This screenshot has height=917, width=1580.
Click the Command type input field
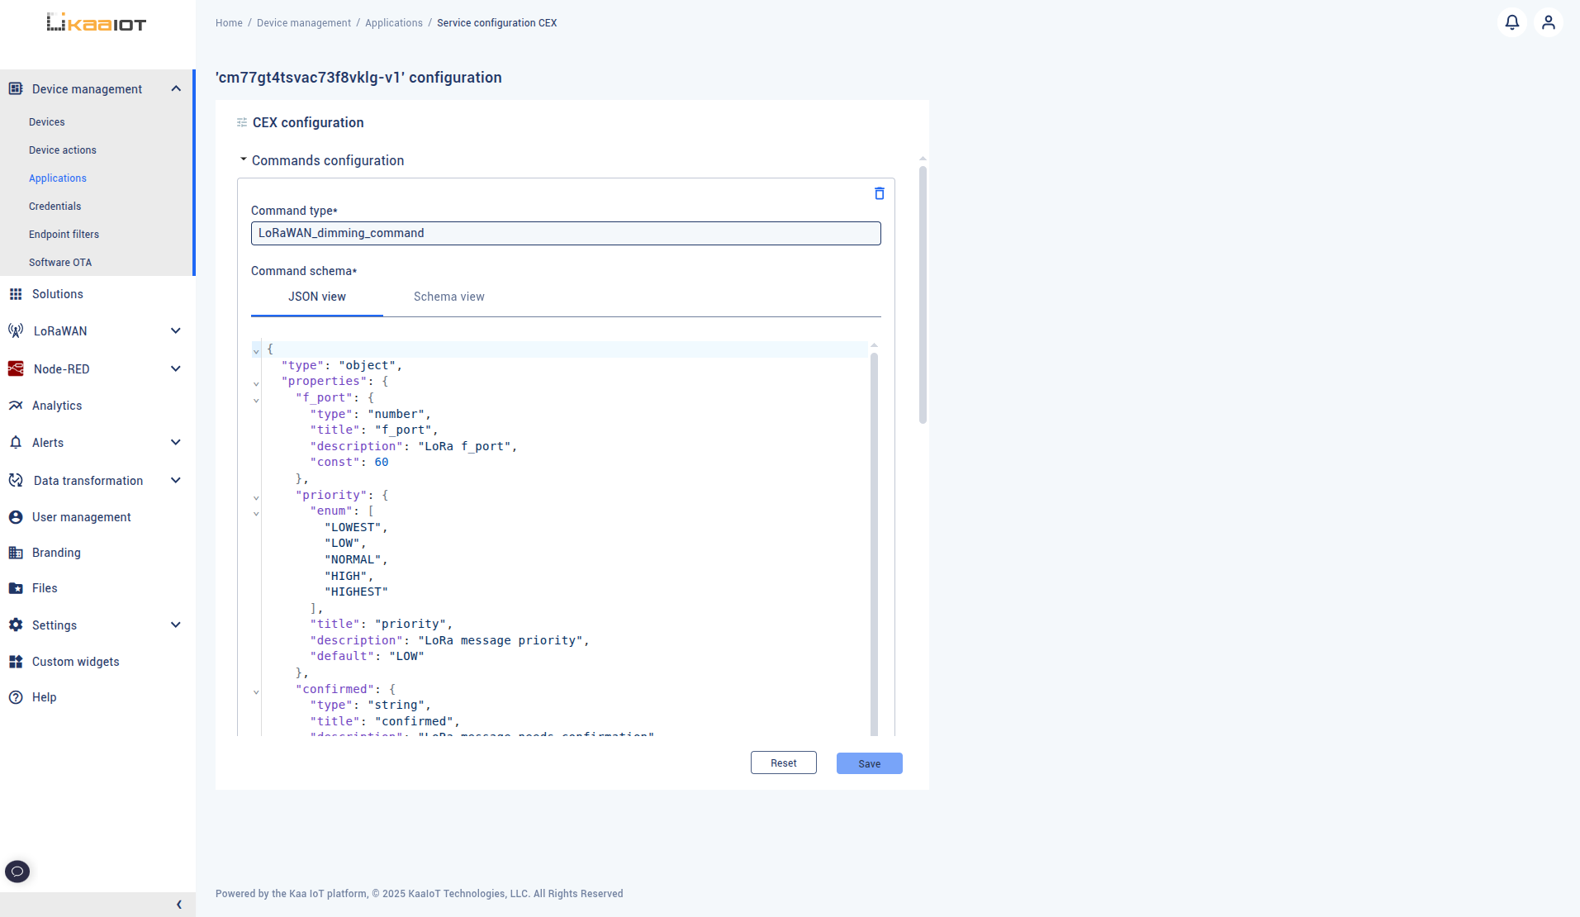tap(565, 233)
